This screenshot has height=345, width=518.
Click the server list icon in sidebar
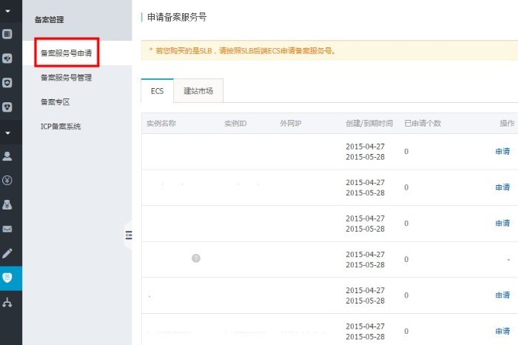point(8,33)
